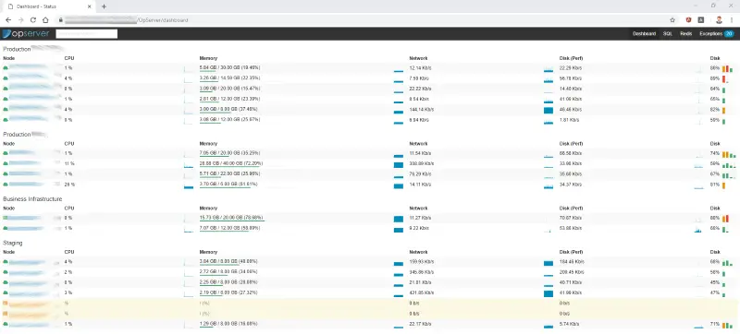Click the memory graph in the 15.73 GB row
Screen dimensions: 740x334
[399, 219]
